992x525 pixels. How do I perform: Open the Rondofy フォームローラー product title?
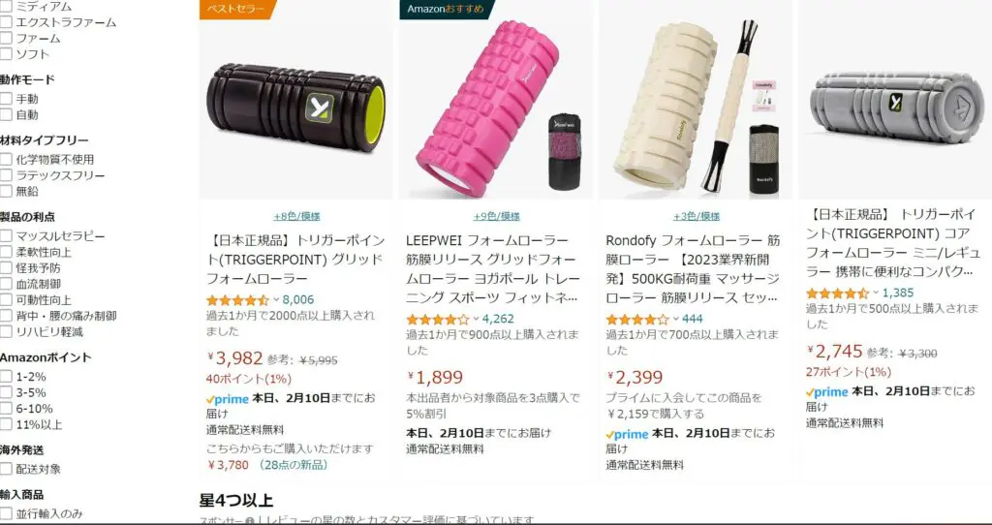[694, 269]
